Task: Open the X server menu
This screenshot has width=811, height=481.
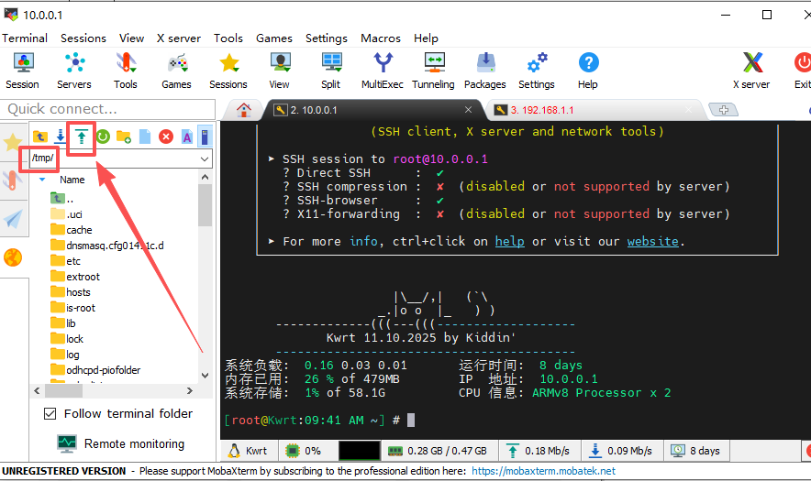Action: pos(179,38)
